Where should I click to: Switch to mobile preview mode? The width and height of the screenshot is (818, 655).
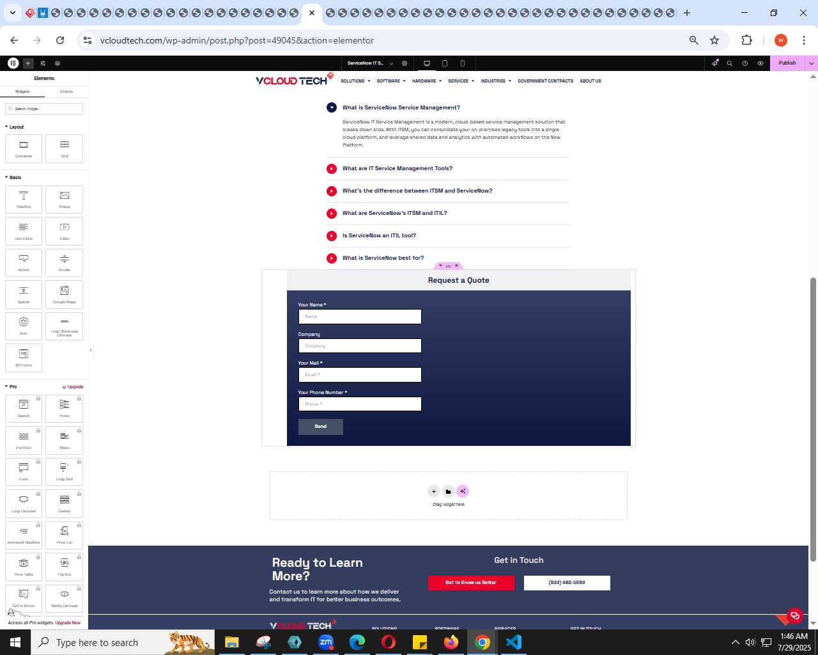(x=463, y=63)
